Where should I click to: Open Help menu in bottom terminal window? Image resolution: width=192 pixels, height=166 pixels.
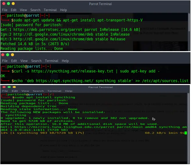click(69, 91)
